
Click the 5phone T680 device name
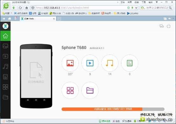point(74,48)
